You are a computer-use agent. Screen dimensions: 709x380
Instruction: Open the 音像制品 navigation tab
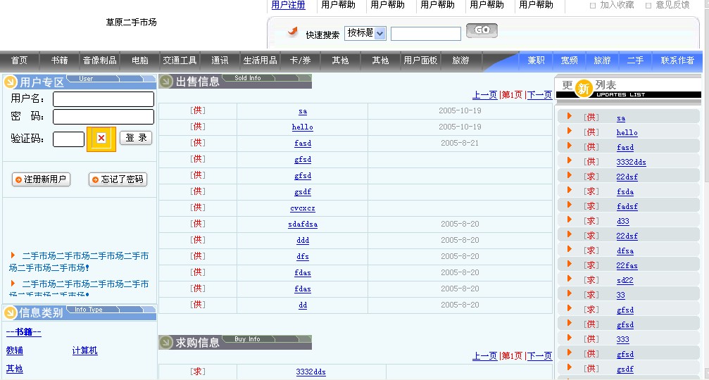pyautogui.click(x=99, y=61)
